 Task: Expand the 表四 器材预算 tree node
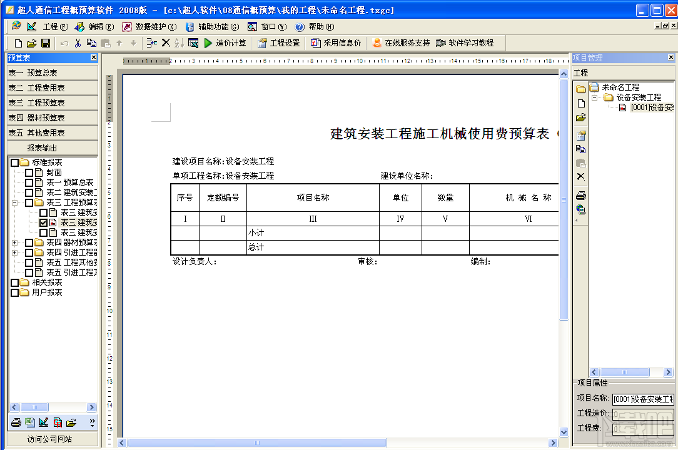click(14, 244)
